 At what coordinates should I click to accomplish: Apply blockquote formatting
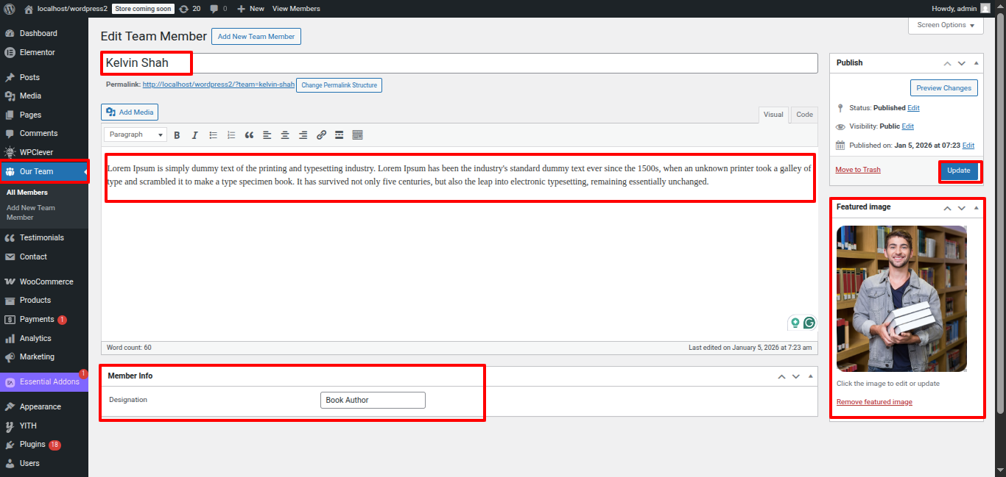249,135
